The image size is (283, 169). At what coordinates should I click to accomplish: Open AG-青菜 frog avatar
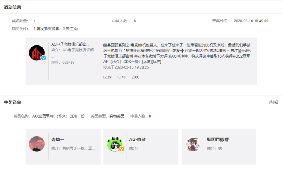(x=115, y=144)
